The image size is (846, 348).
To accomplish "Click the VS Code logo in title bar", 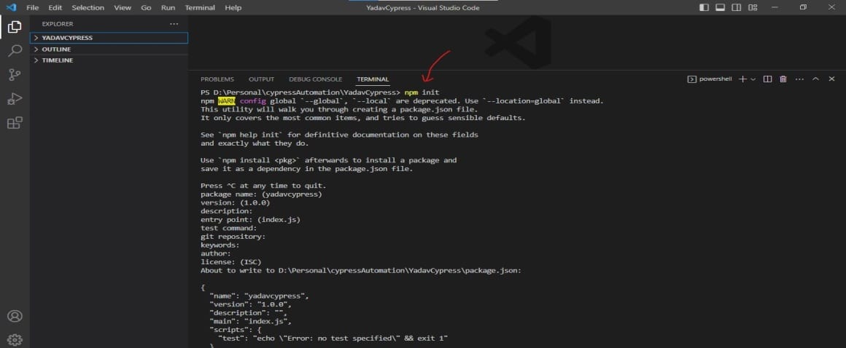I will pos(11,7).
